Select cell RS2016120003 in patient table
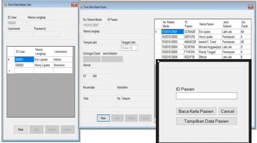Image resolution: width=257 pixels, height=143 pixels. coord(172,42)
